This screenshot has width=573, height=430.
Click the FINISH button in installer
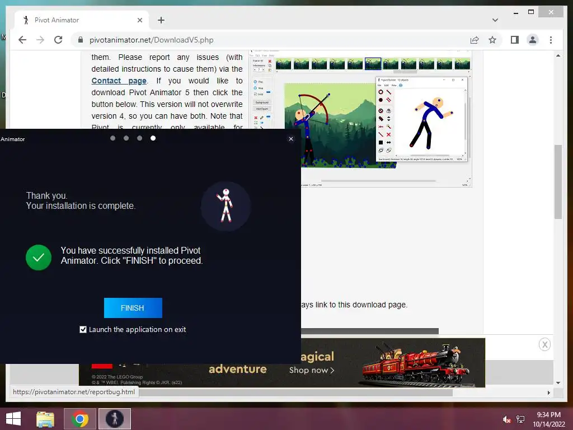coord(133,308)
